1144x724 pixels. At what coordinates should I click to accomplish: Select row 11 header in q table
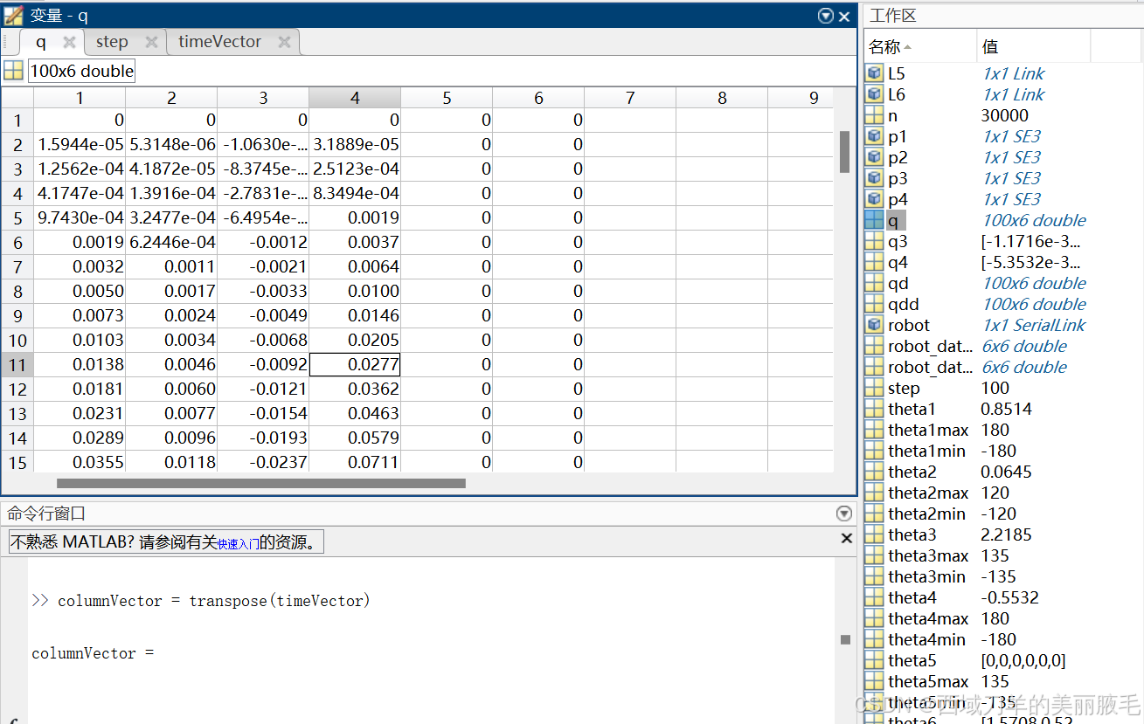pyautogui.click(x=17, y=364)
